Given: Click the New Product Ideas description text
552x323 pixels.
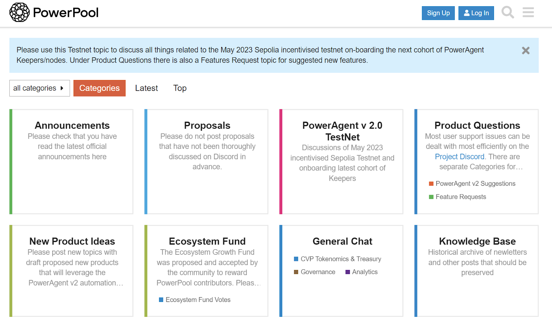Looking at the screenshot, I should [x=74, y=268].
